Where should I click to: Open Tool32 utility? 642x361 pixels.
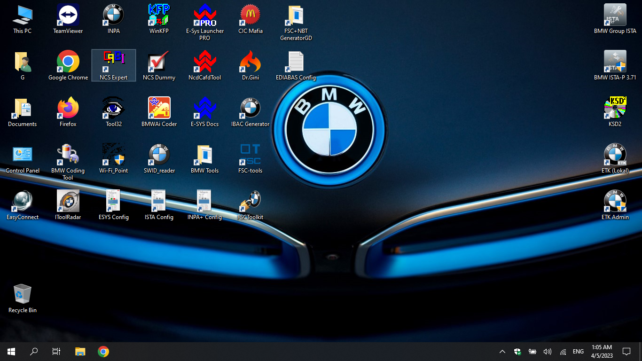(x=113, y=107)
